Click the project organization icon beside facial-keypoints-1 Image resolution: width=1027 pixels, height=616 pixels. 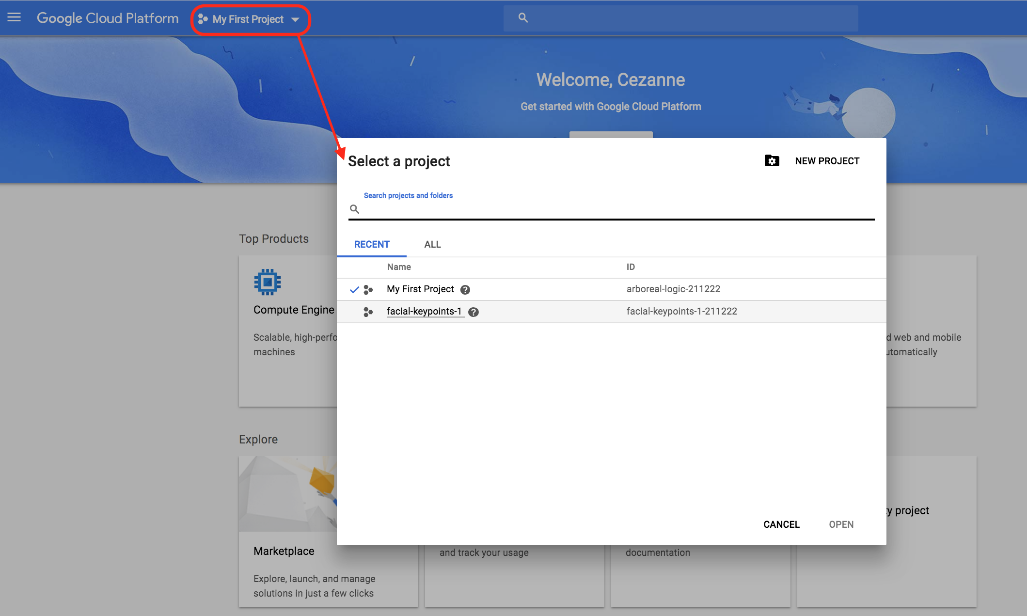point(368,312)
